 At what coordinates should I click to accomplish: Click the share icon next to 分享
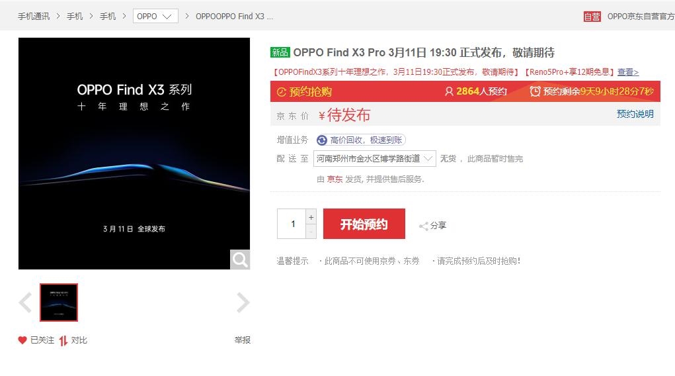coord(424,226)
